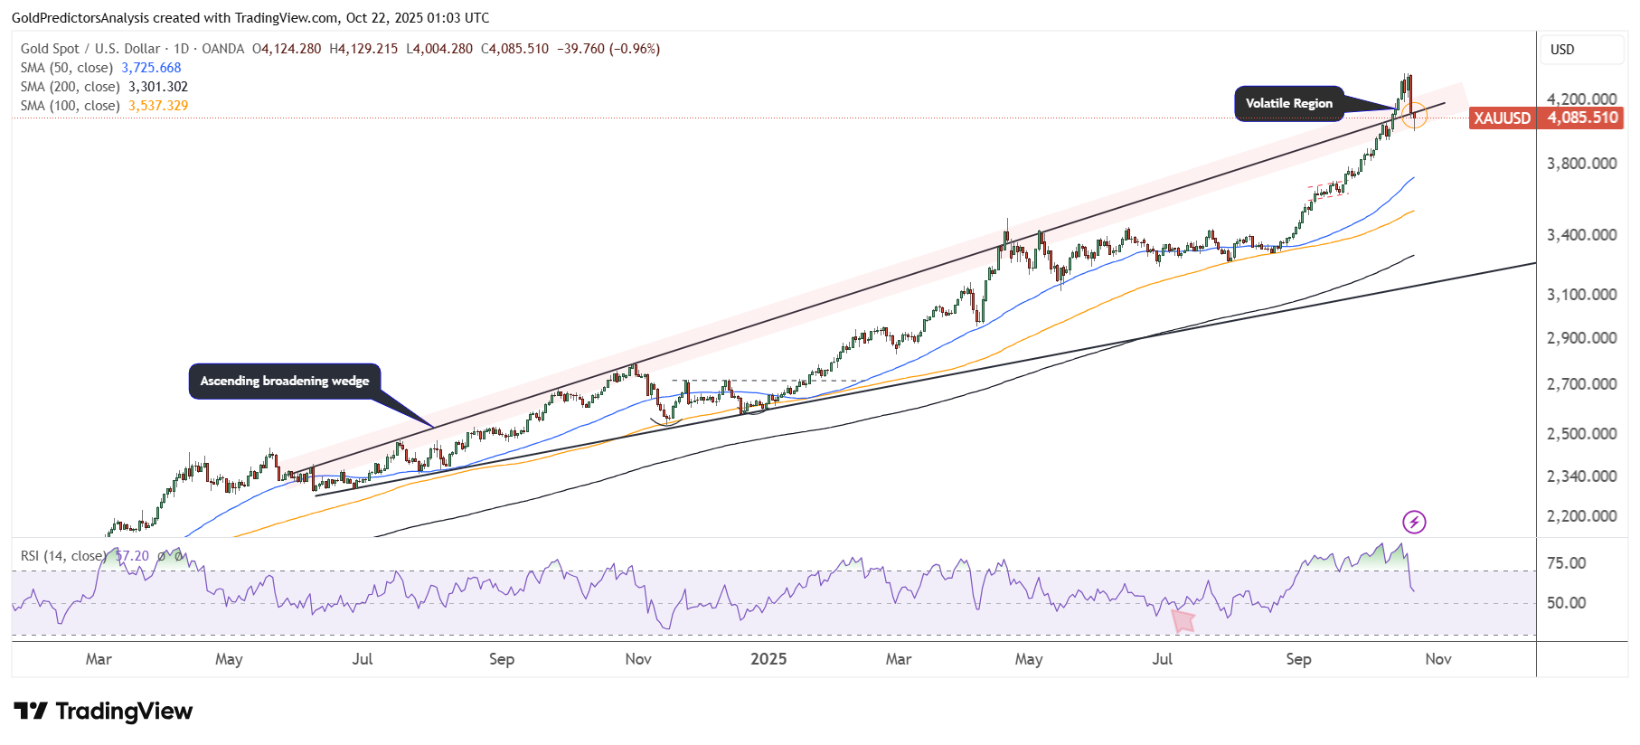The width and height of the screenshot is (1640, 745).
Task: Click the 75.00 level on RSI scale
Action: [1566, 563]
